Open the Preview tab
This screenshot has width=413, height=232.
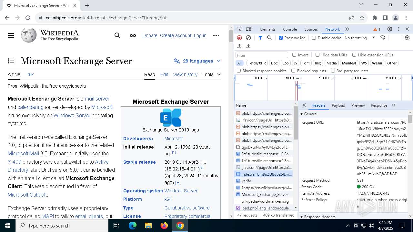pyautogui.click(x=358, y=105)
